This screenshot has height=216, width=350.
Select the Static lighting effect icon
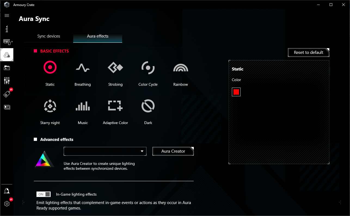tap(50, 67)
